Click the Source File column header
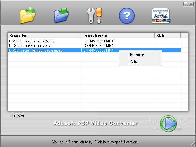The height and width of the screenshot is (147, 196). [44, 36]
